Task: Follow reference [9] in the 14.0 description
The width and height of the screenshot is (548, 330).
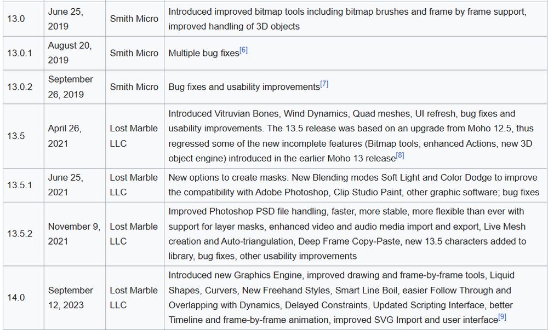Action: click(x=502, y=317)
